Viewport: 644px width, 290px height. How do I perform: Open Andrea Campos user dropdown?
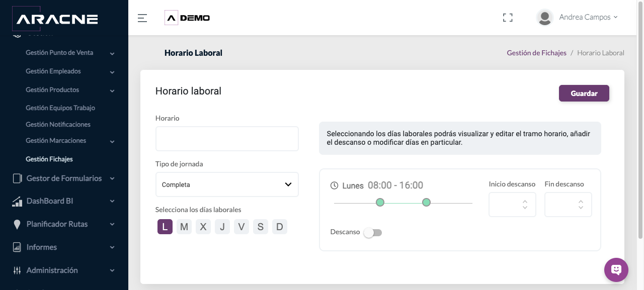pyautogui.click(x=588, y=17)
